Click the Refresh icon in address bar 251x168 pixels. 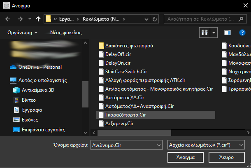pos(154,19)
